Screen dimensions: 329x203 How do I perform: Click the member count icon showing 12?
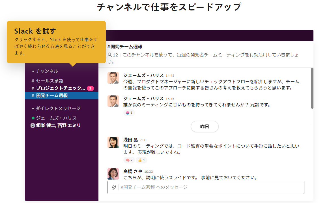109,55
